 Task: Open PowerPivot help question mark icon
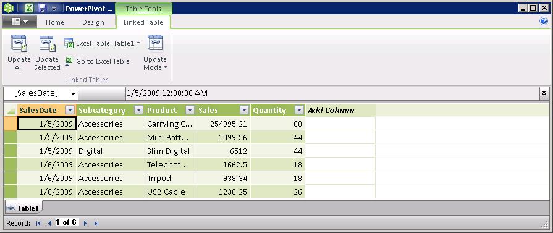[x=544, y=22]
